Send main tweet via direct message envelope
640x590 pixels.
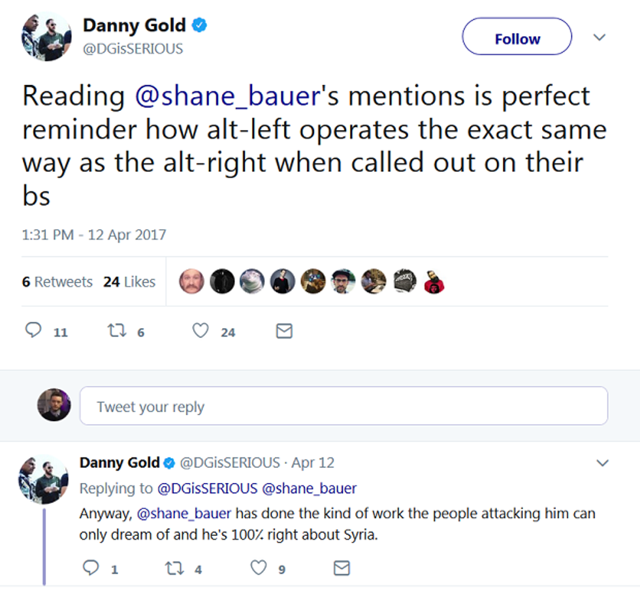point(284,331)
